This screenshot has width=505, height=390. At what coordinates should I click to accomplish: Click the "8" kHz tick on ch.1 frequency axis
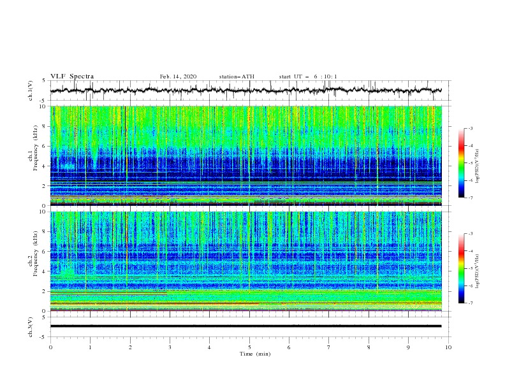(45, 126)
